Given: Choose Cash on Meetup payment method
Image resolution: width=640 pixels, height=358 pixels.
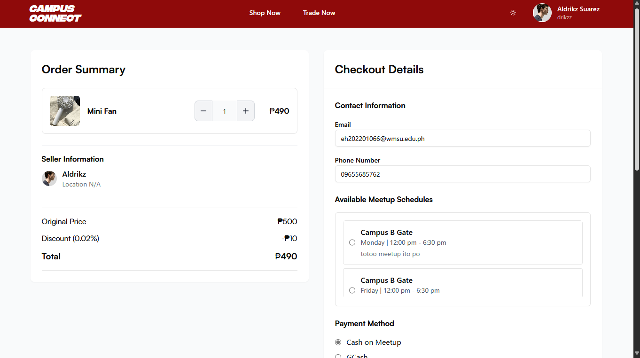Looking at the screenshot, I should click(x=338, y=342).
